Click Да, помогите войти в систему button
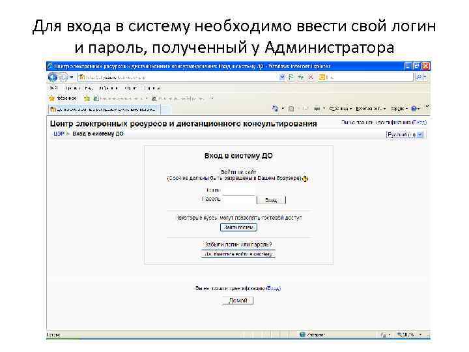This screenshot has height=352, width=469. [x=238, y=254]
